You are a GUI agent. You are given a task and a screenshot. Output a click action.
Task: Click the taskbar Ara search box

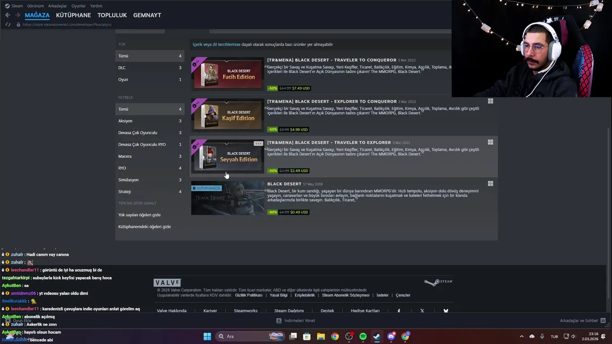click(x=250, y=336)
